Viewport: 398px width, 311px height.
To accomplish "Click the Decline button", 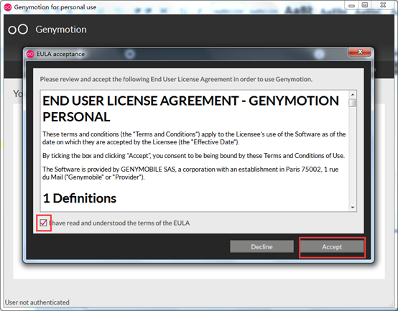I will click(x=262, y=246).
